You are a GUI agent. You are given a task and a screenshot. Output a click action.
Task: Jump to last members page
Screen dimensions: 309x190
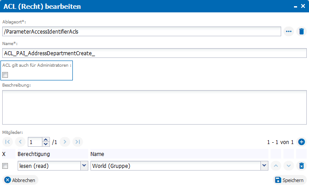click(78, 142)
